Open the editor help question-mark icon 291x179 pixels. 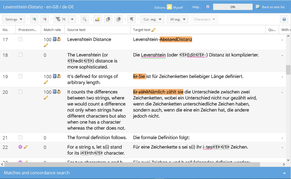(x=284, y=19)
